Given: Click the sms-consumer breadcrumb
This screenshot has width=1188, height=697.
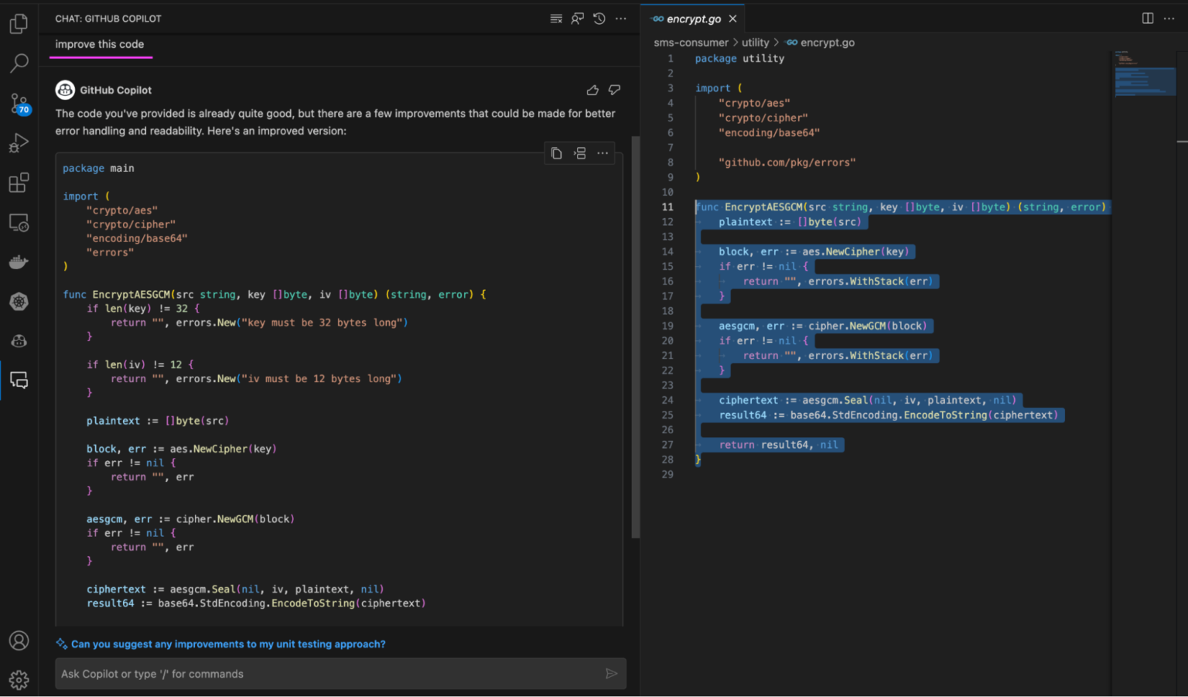Looking at the screenshot, I should (691, 43).
